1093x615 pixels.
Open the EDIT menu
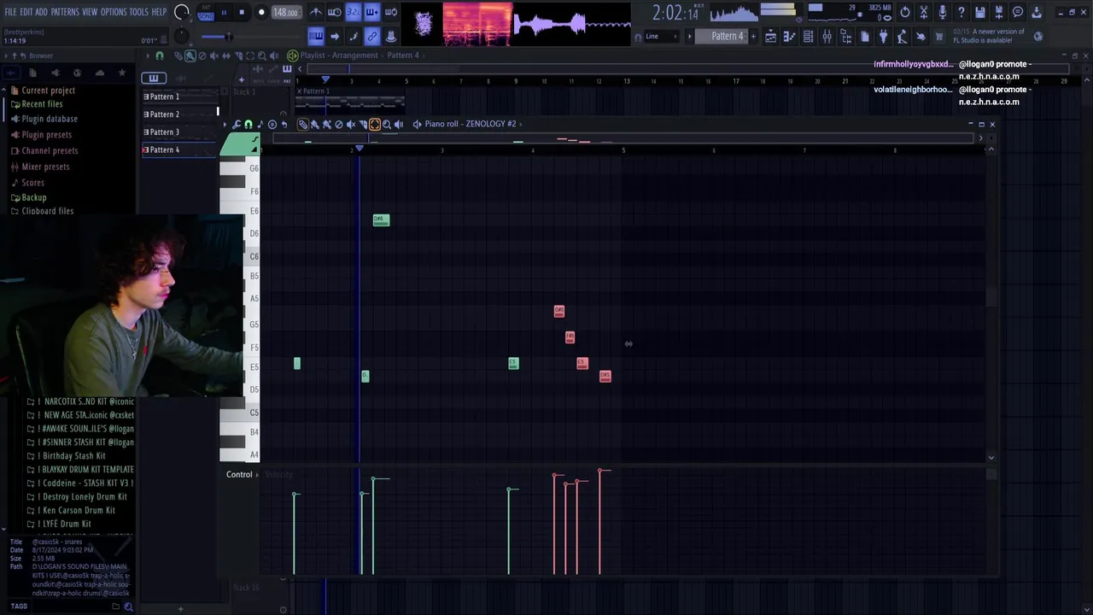[x=26, y=12]
